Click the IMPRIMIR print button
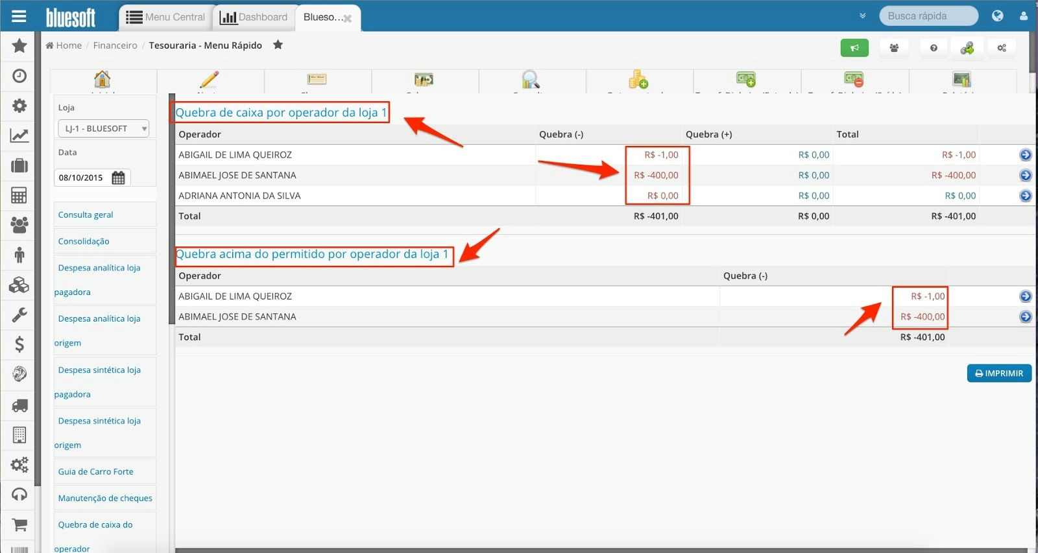This screenshot has width=1038, height=553. [999, 373]
